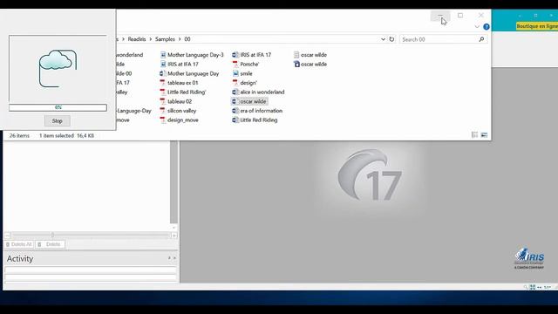Open Explorer help via blue question mark
Image resolution: width=558 pixels, height=314 pixels.
487,27
